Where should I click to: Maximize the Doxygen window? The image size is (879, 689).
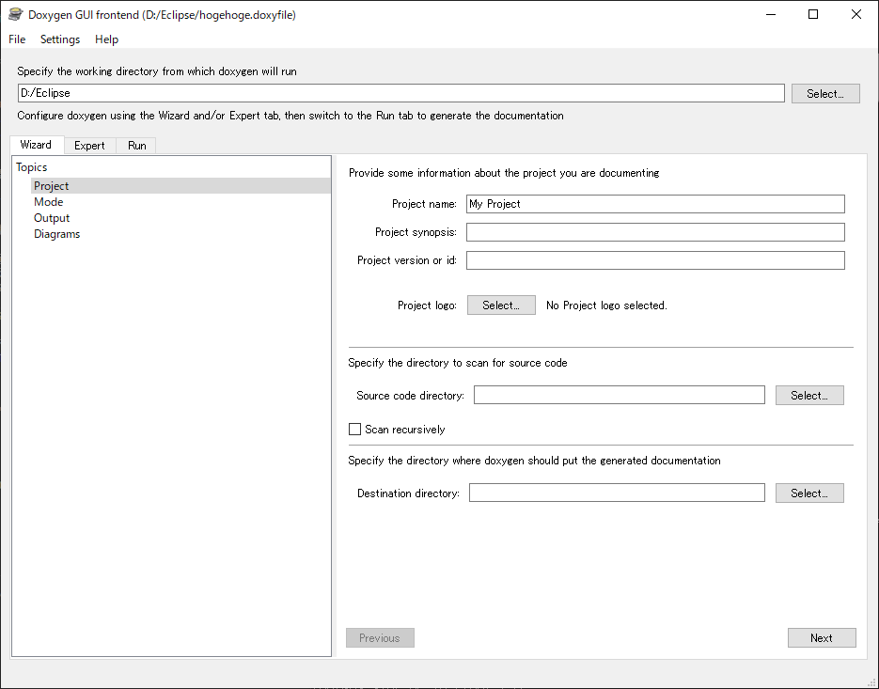[813, 15]
